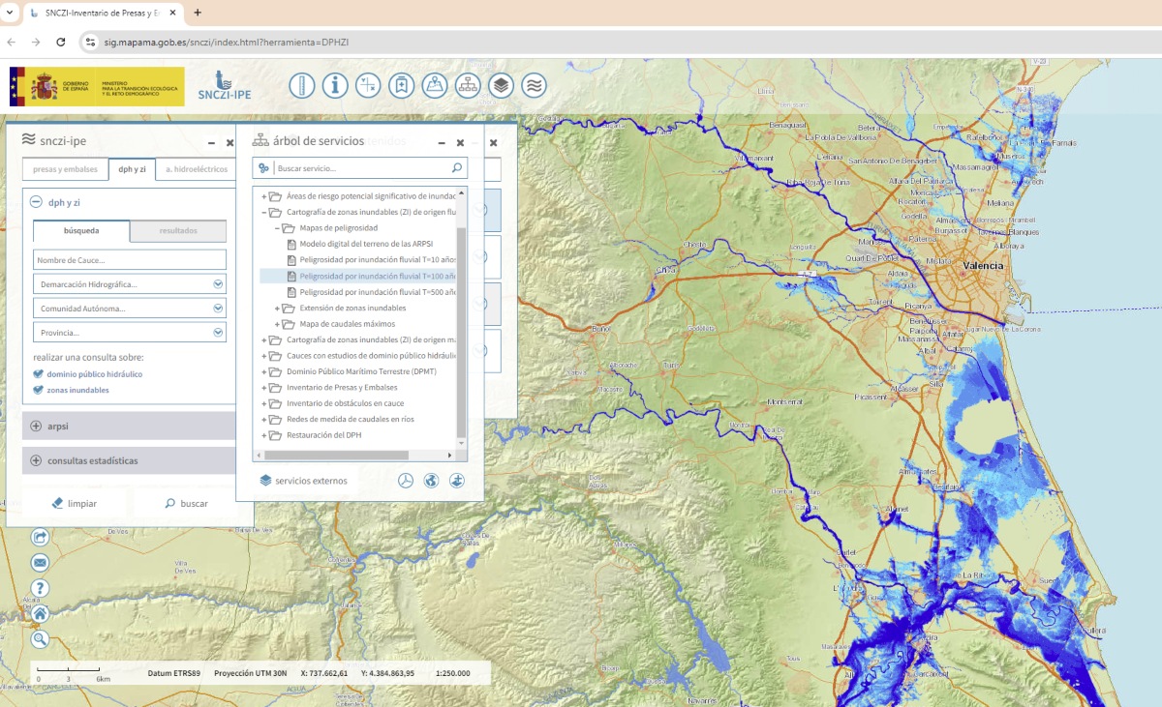
Task: Click the email envelope icon
Action: click(x=40, y=563)
